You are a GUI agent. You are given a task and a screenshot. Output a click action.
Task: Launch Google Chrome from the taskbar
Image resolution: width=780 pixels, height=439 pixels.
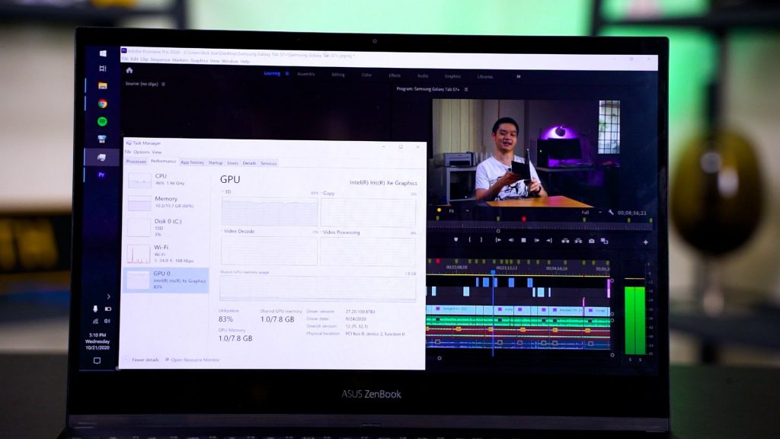[x=103, y=104]
